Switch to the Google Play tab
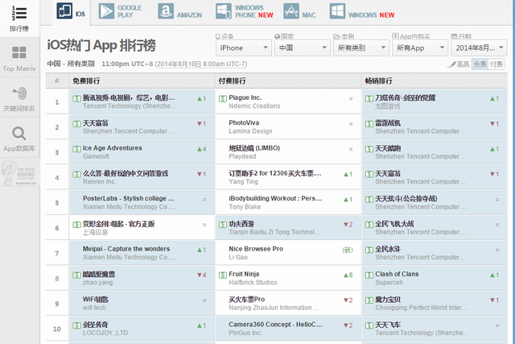Image resolution: width=515 pixels, height=344 pixels. (120, 11)
